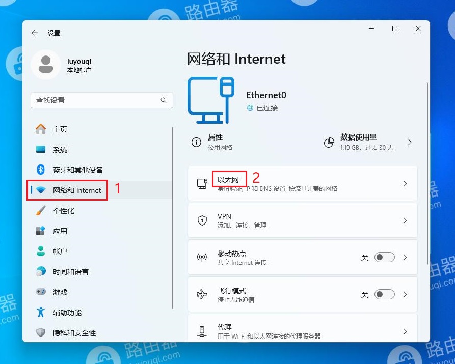The height and width of the screenshot is (364, 455).
Task: Click the globe icon next to 已连接
Action: 250,108
